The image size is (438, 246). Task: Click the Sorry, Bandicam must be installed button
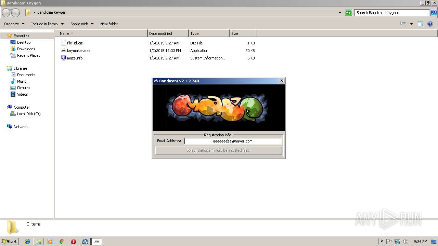click(219, 150)
